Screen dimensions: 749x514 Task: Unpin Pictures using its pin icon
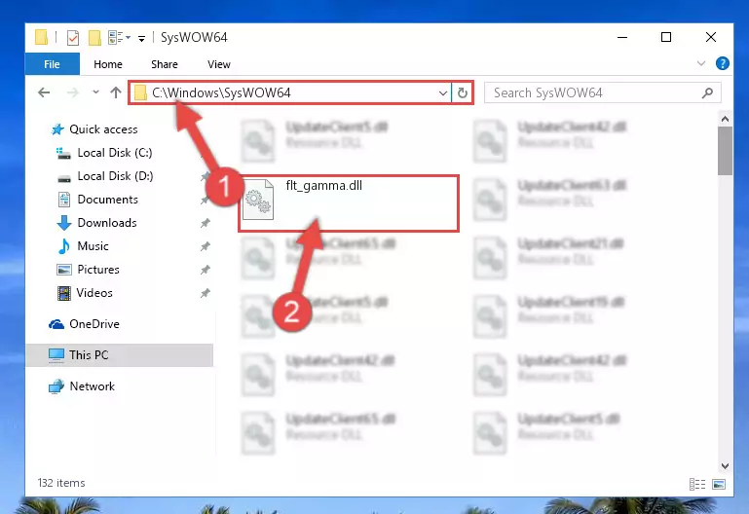point(205,270)
